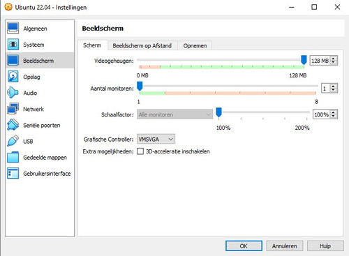Click the Schaalfactor slider handle
Viewport: 349px width, 256px height.
coord(218,112)
